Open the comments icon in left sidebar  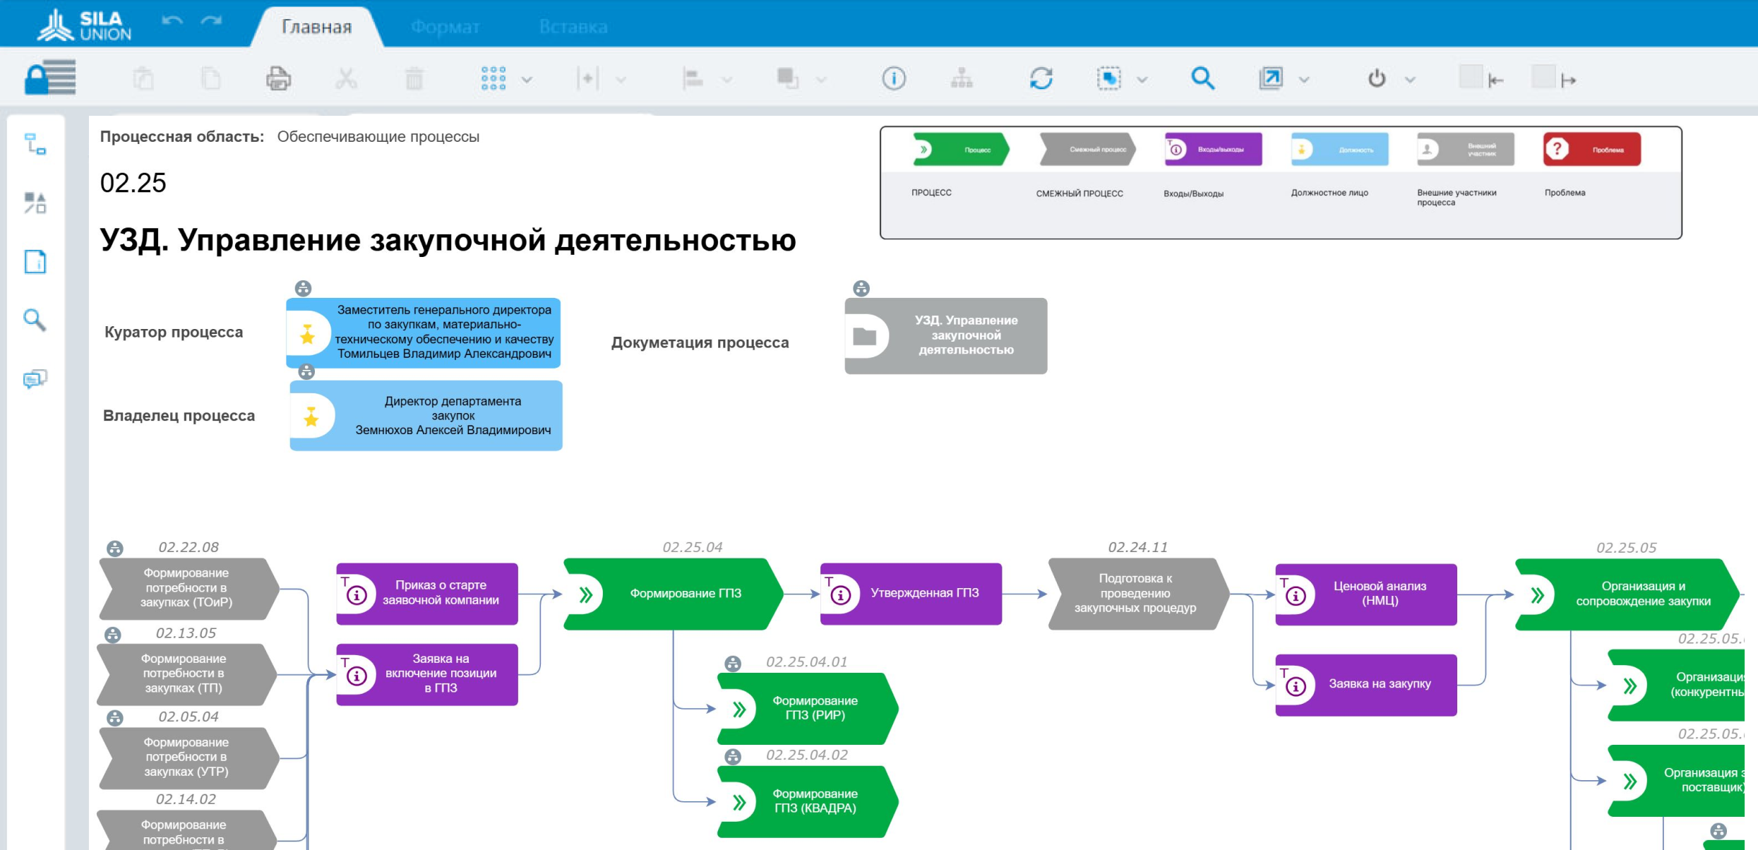tap(35, 379)
